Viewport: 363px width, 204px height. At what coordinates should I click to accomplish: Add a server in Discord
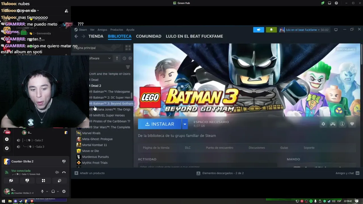click(7, 139)
